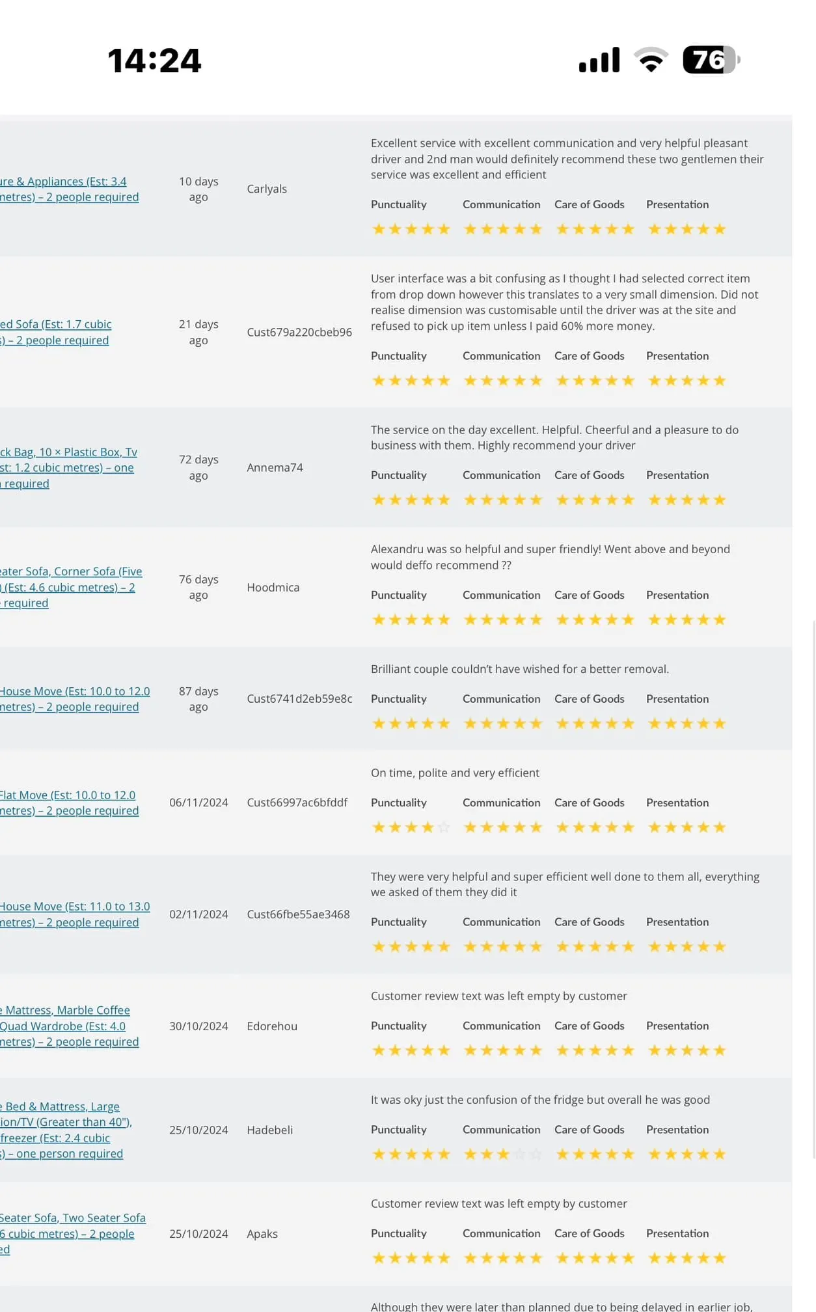Image resolution: width=816 pixels, height=1312 pixels.
Task: Open the Corner Sofa 4.6 cubic metres link
Action: coord(71,588)
